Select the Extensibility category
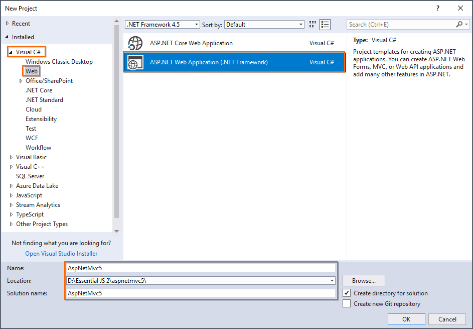This screenshot has width=473, height=329. [x=41, y=119]
